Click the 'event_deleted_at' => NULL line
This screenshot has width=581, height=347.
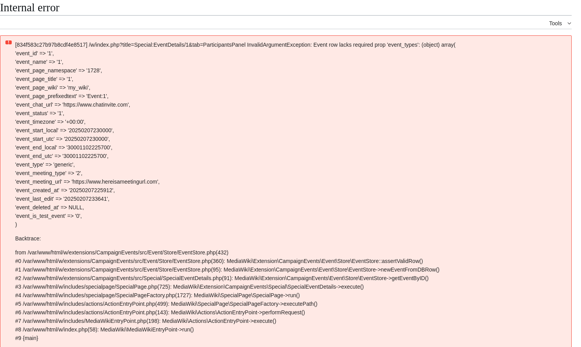pyautogui.click(x=49, y=207)
